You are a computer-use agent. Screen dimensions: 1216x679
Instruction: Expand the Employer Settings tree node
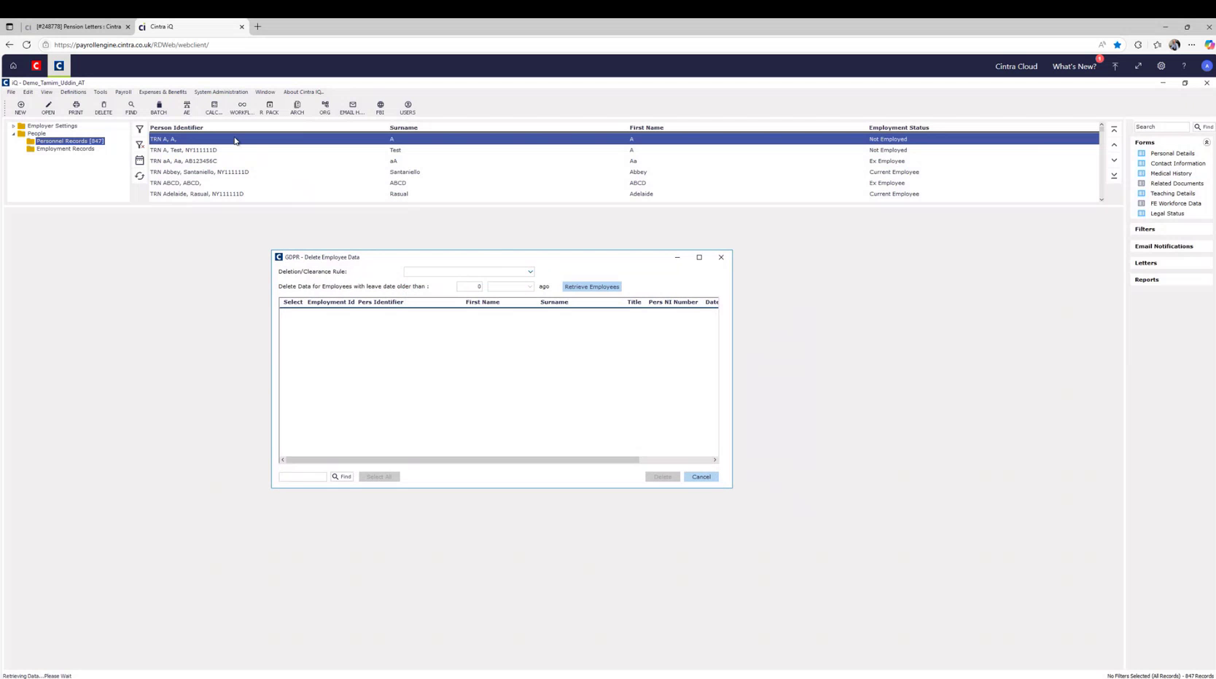13,125
